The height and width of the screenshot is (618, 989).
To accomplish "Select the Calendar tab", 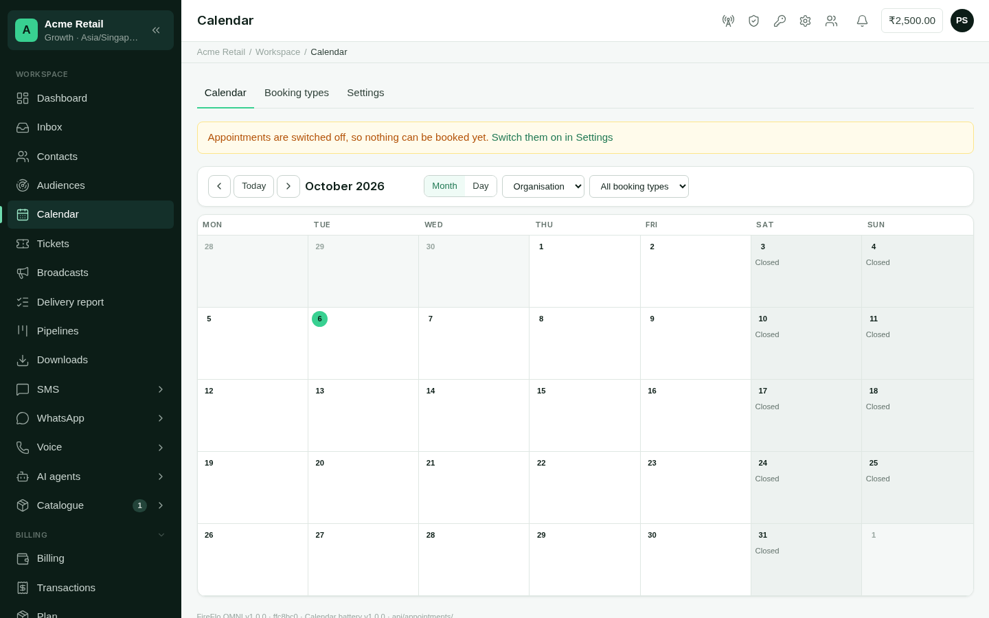I will [225, 93].
